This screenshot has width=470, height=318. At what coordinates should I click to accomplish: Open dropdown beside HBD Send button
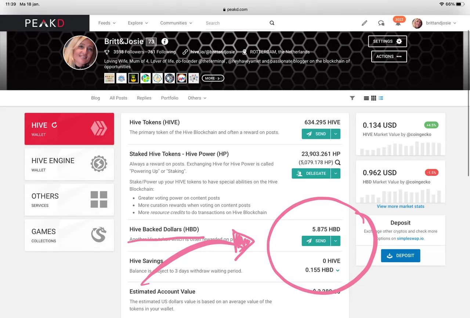[336, 241]
